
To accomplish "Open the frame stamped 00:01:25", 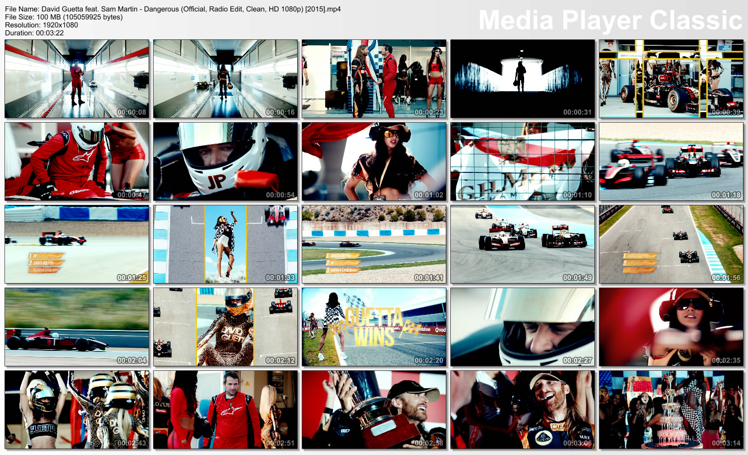I will [77, 244].
